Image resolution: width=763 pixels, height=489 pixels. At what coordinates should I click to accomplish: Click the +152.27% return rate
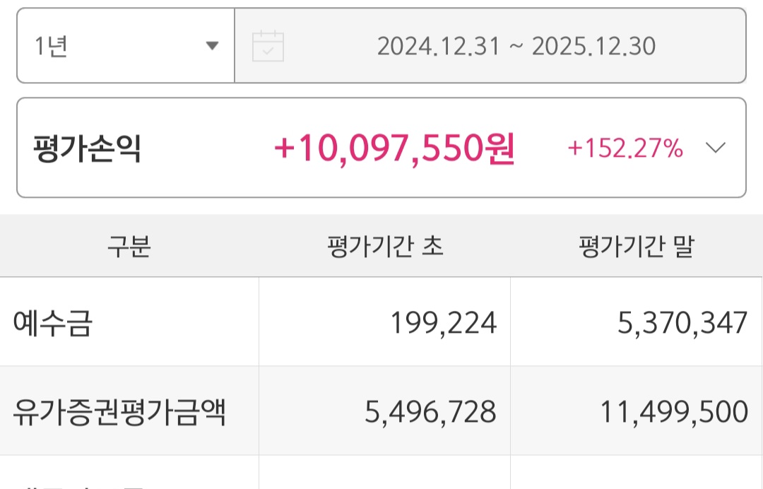pyautogui.click(x=625, y=148)
